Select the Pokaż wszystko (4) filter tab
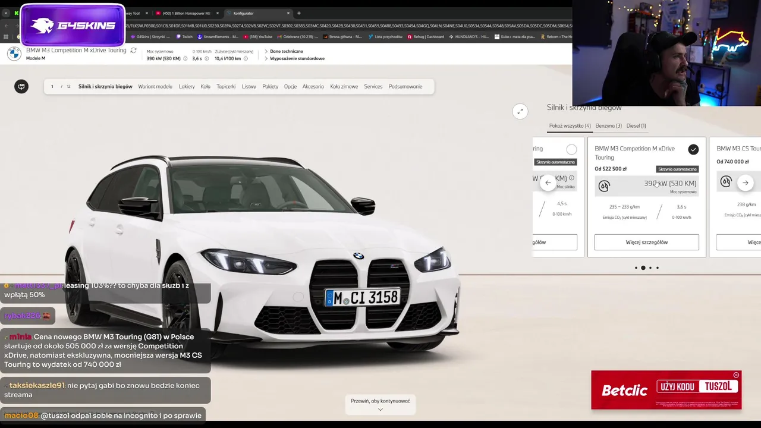 click(x=570, y=126)
